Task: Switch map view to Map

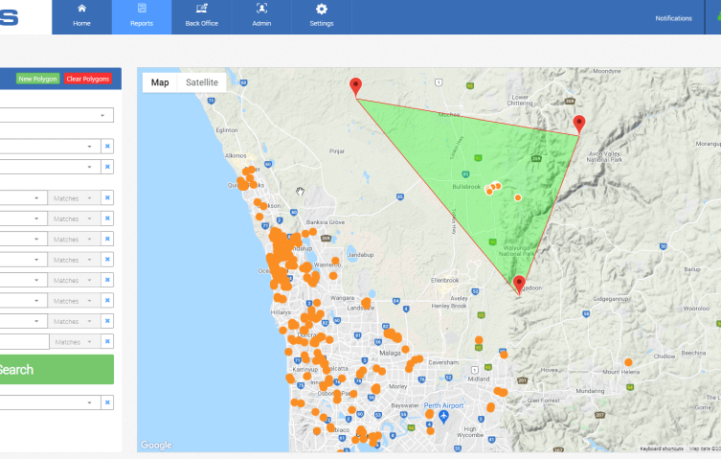Action: click(160, 82)
